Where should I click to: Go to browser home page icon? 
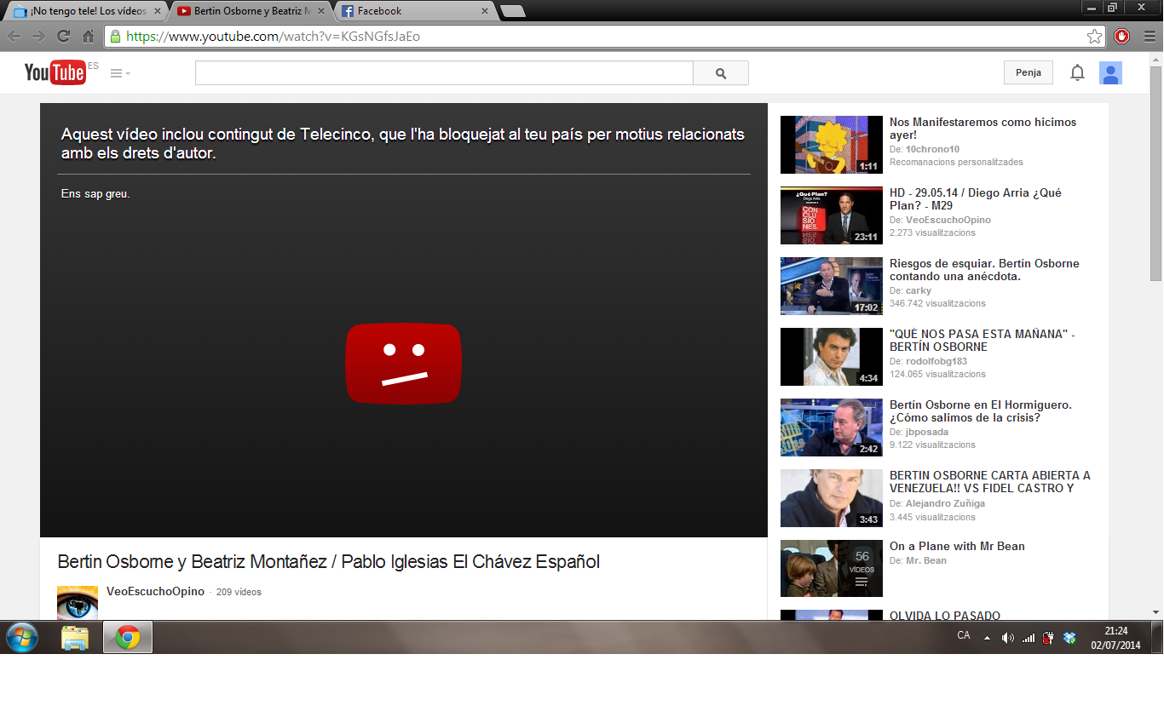pos(88,37)
